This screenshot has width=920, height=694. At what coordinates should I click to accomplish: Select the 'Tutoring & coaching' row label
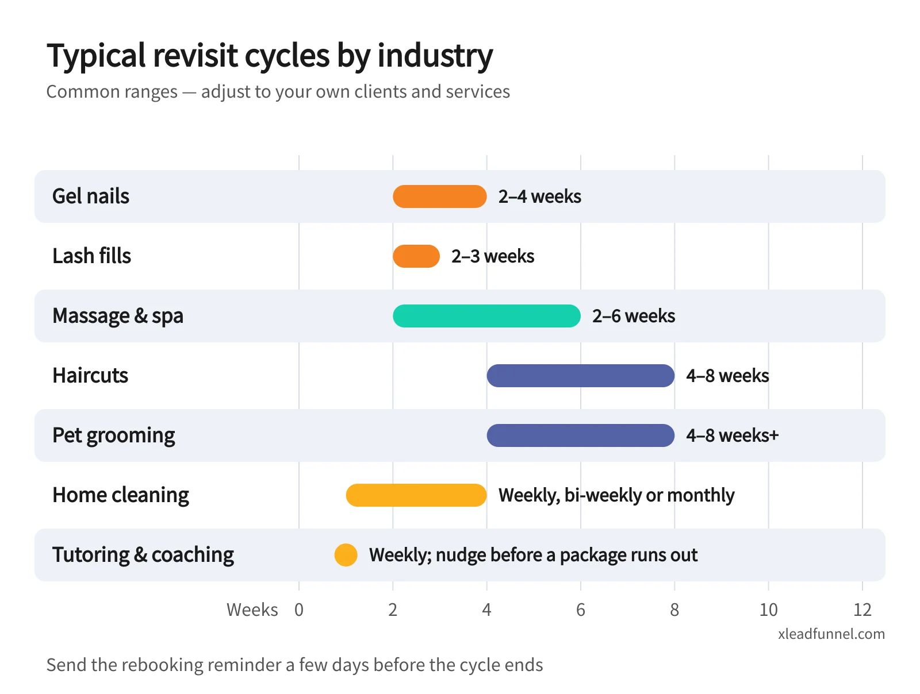143,555
